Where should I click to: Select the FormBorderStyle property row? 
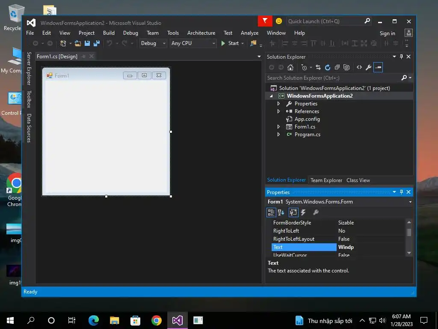(339, 223)
